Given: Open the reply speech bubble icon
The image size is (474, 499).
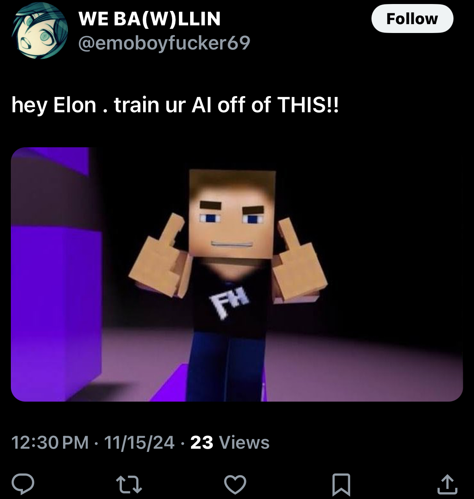Looking at the screenshot, I should pyautogui.click(x=23, y=484).
